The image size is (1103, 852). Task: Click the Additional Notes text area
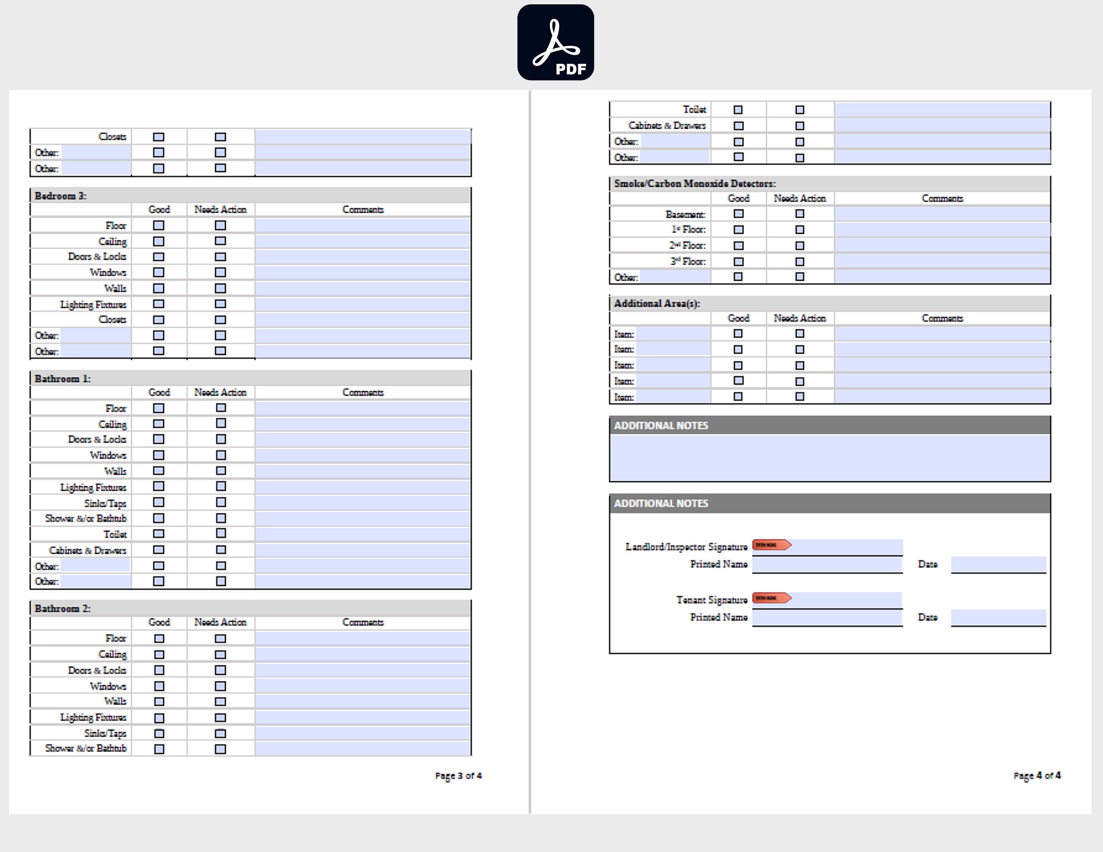coord(830,457)
